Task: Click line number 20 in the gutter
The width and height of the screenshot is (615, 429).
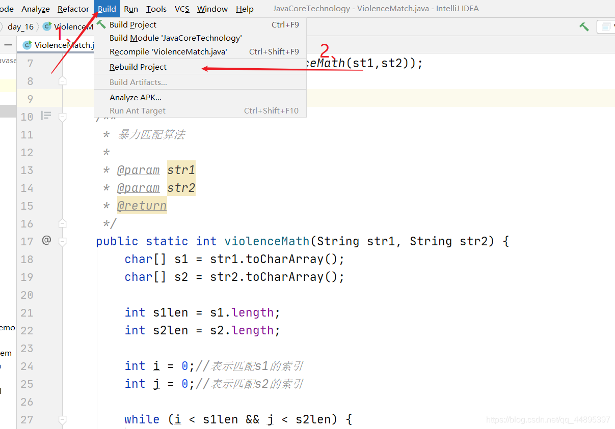Action: pyautogui.click(x=26, y=295)
